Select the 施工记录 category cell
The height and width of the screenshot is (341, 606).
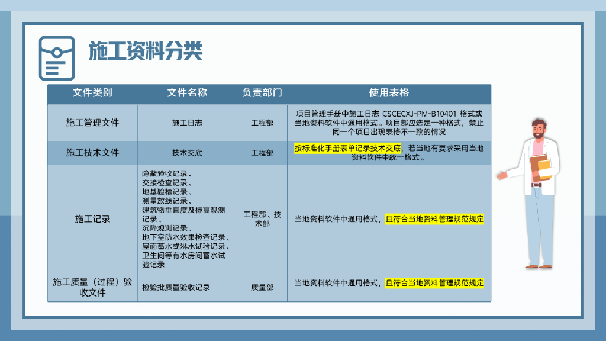pyautogui.click(x=92, y=219)
